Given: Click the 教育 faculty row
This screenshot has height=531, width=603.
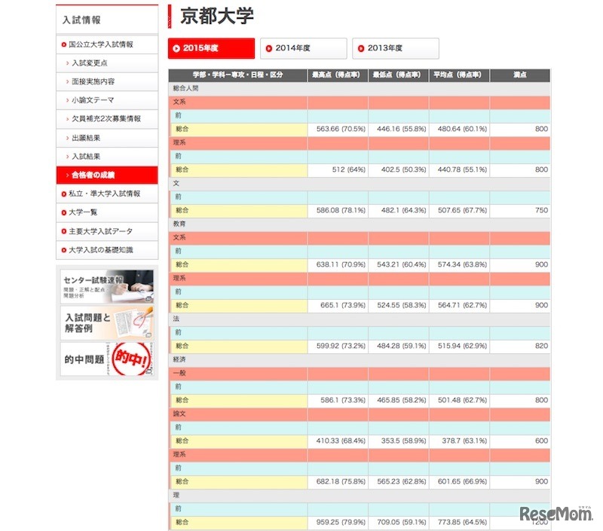Looking at the screenshot, I should tap(360, 224).
